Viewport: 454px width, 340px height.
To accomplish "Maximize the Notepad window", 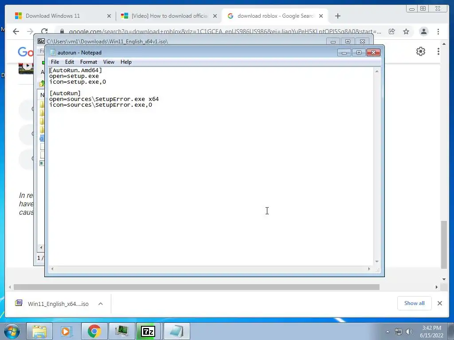I will (x=358, y=53).
